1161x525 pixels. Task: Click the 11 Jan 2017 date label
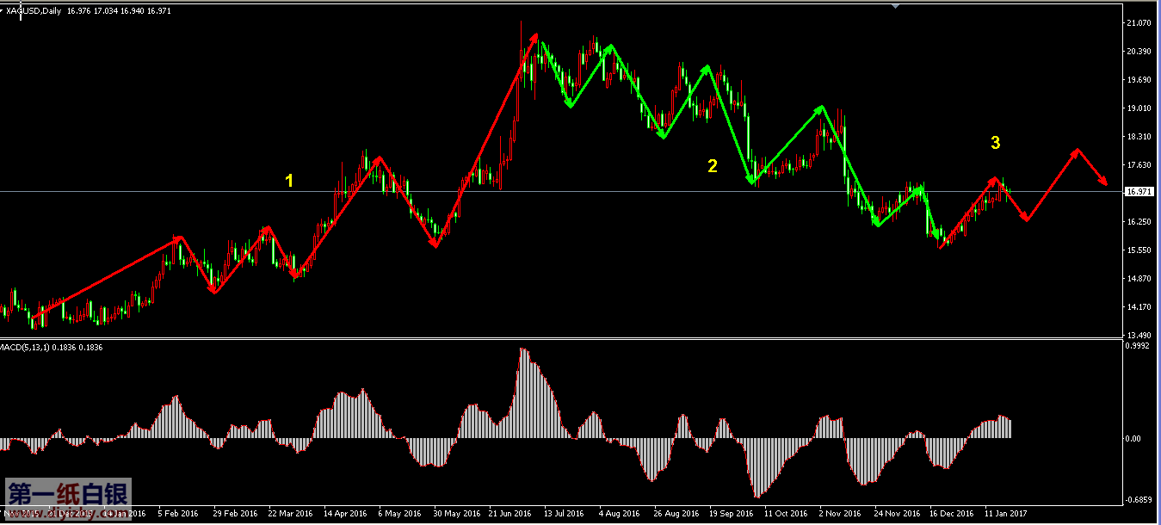coord(1006,514)
